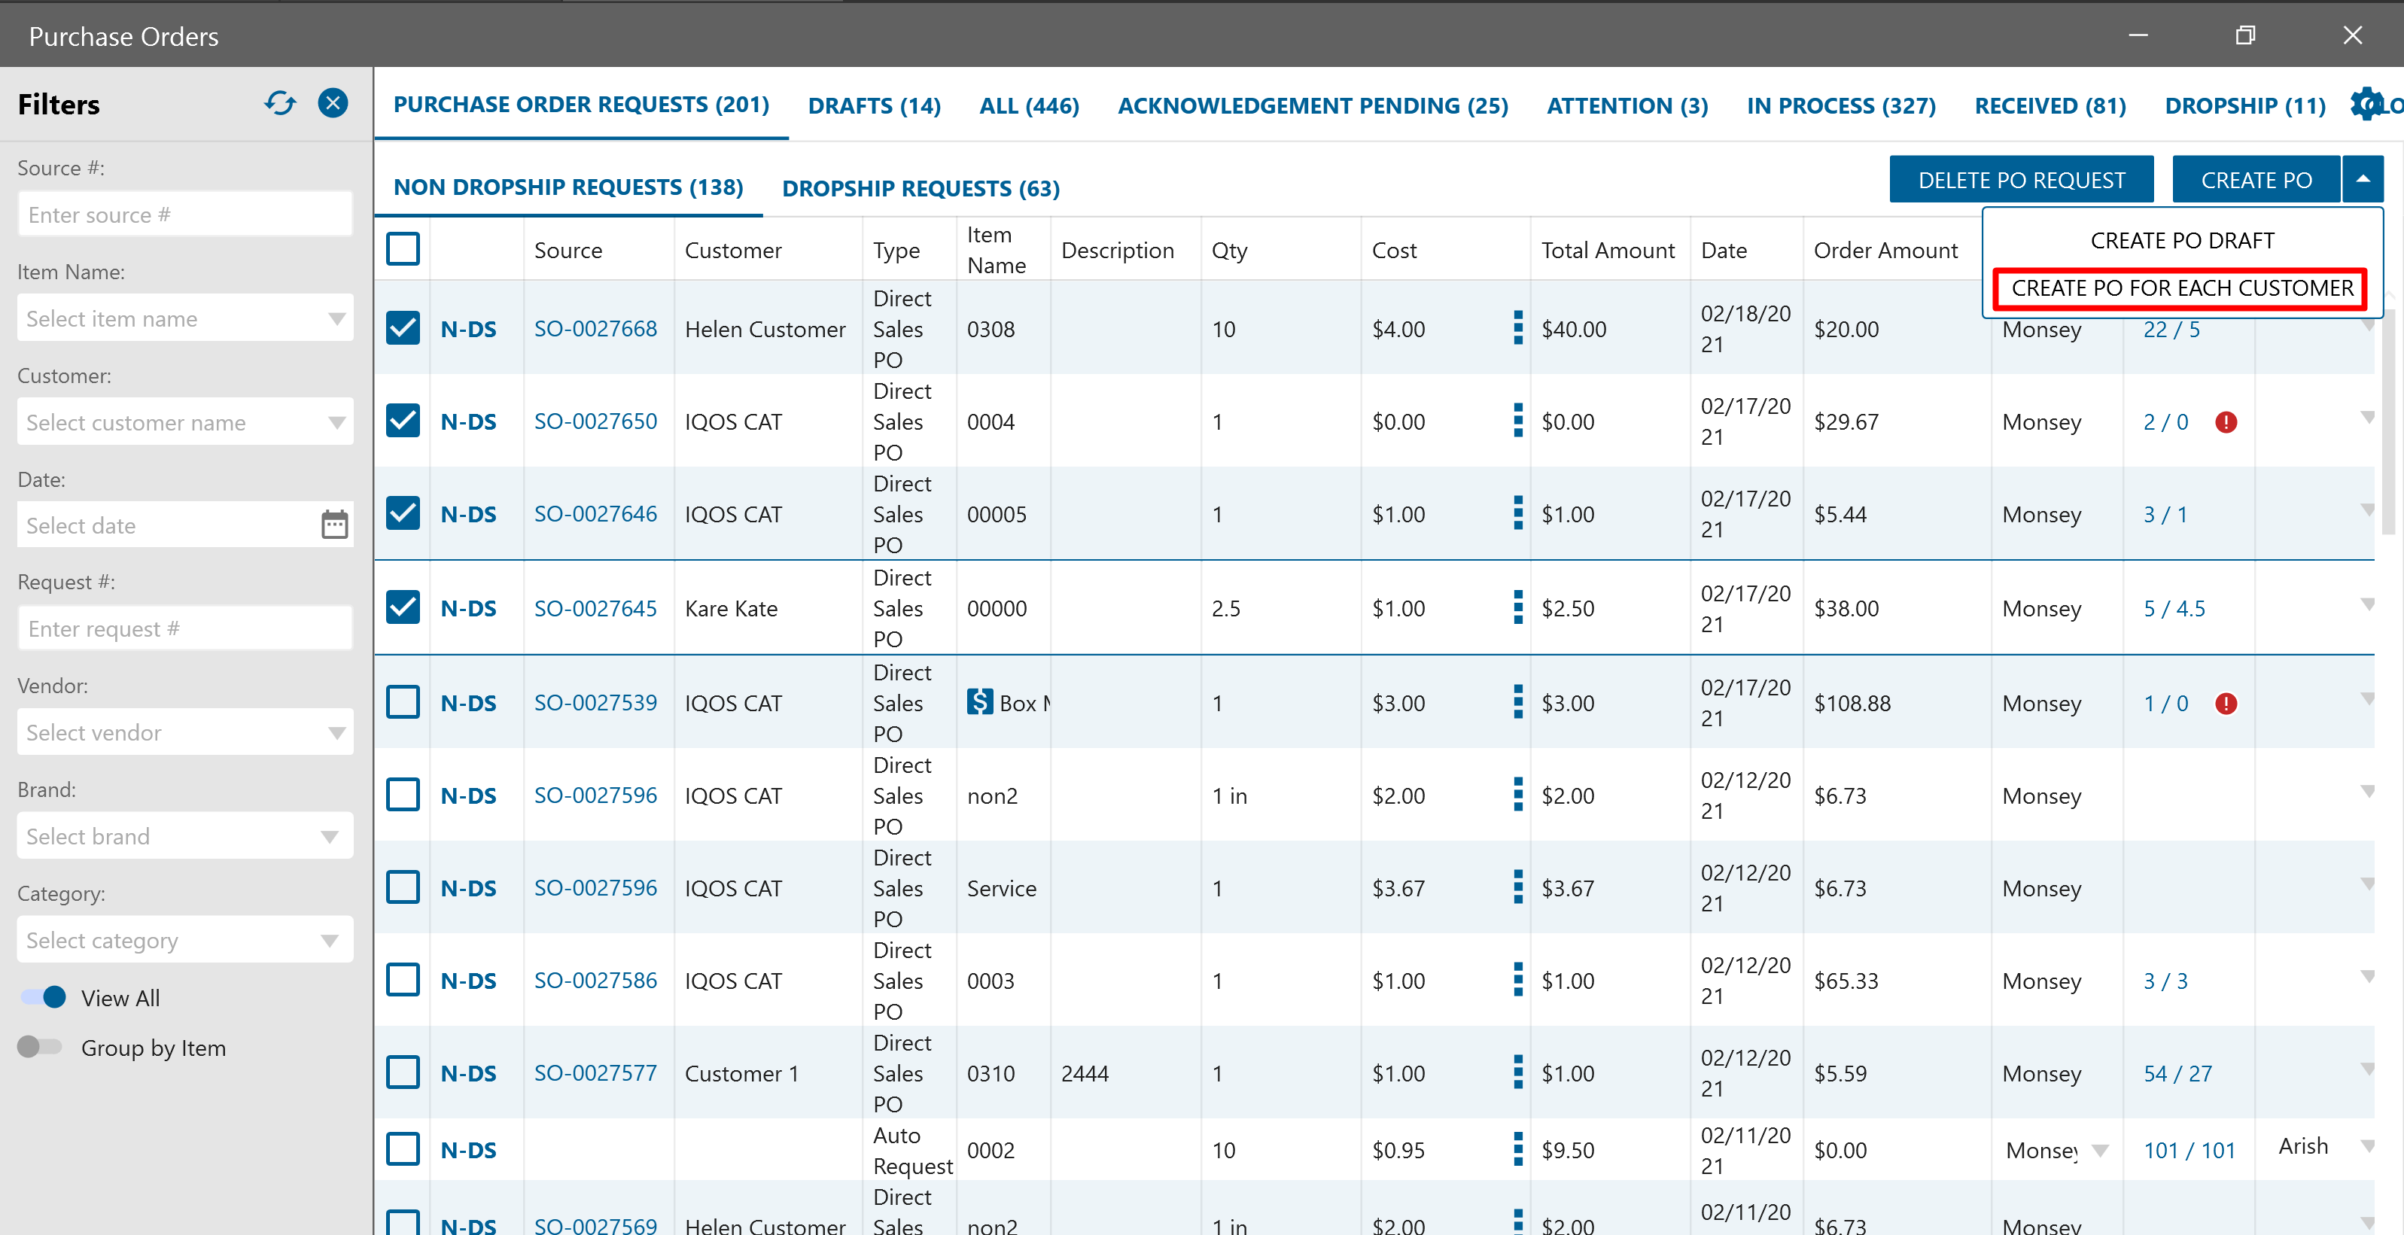Click the red warning icon on SO-0027539 row
This screenshot has height=1235, width=2404.
tap(2226, 704)
